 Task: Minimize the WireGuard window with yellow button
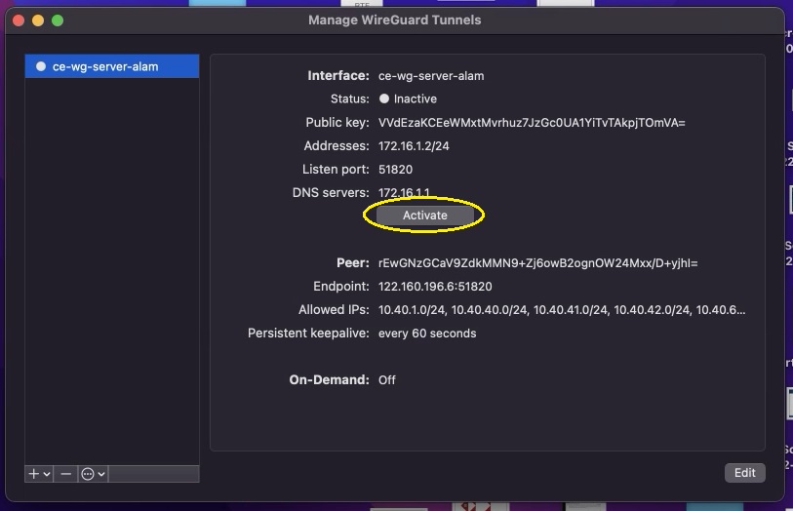(x=38, y=20)
